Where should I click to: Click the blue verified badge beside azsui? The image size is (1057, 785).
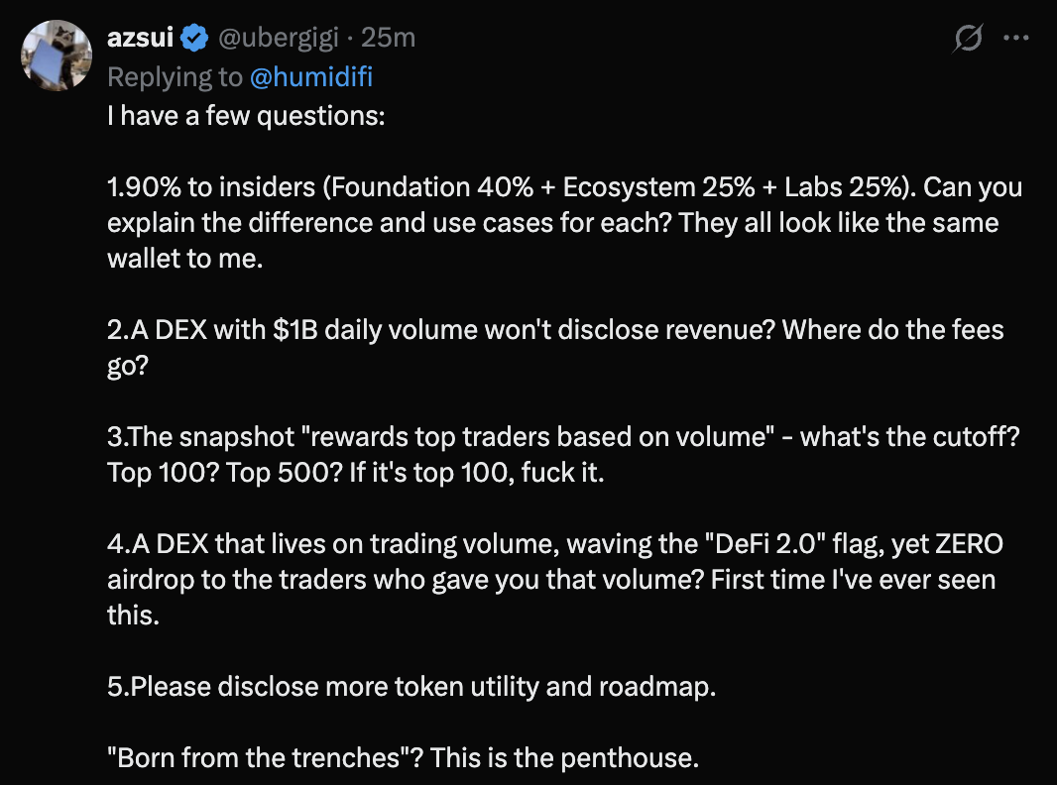pyautogui.click(x=194, y=39)
